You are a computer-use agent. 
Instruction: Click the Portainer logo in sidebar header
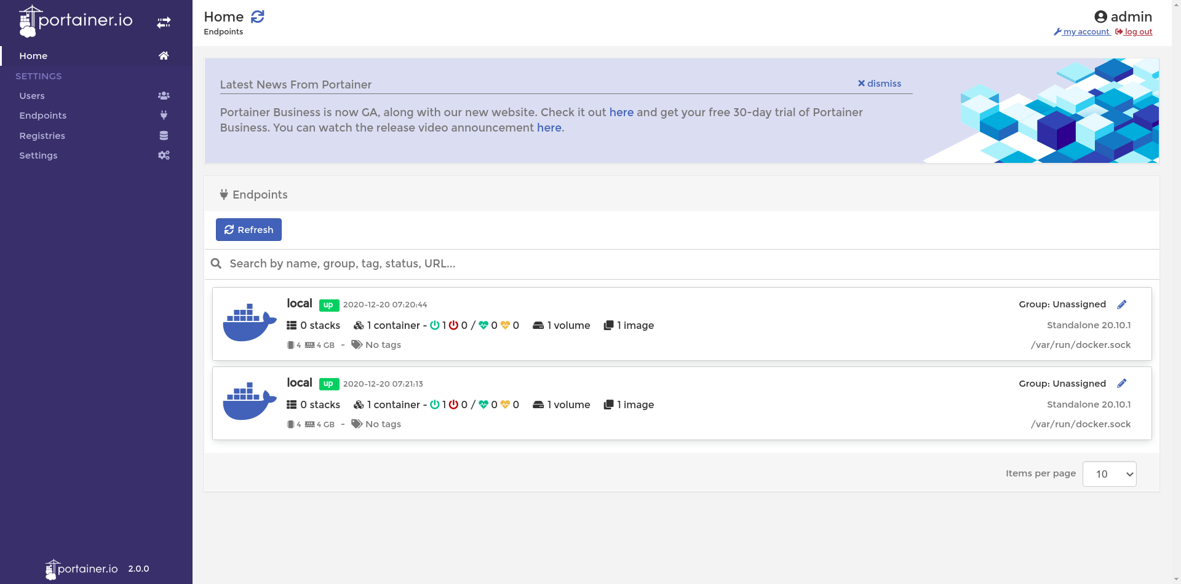pos(76,21)
